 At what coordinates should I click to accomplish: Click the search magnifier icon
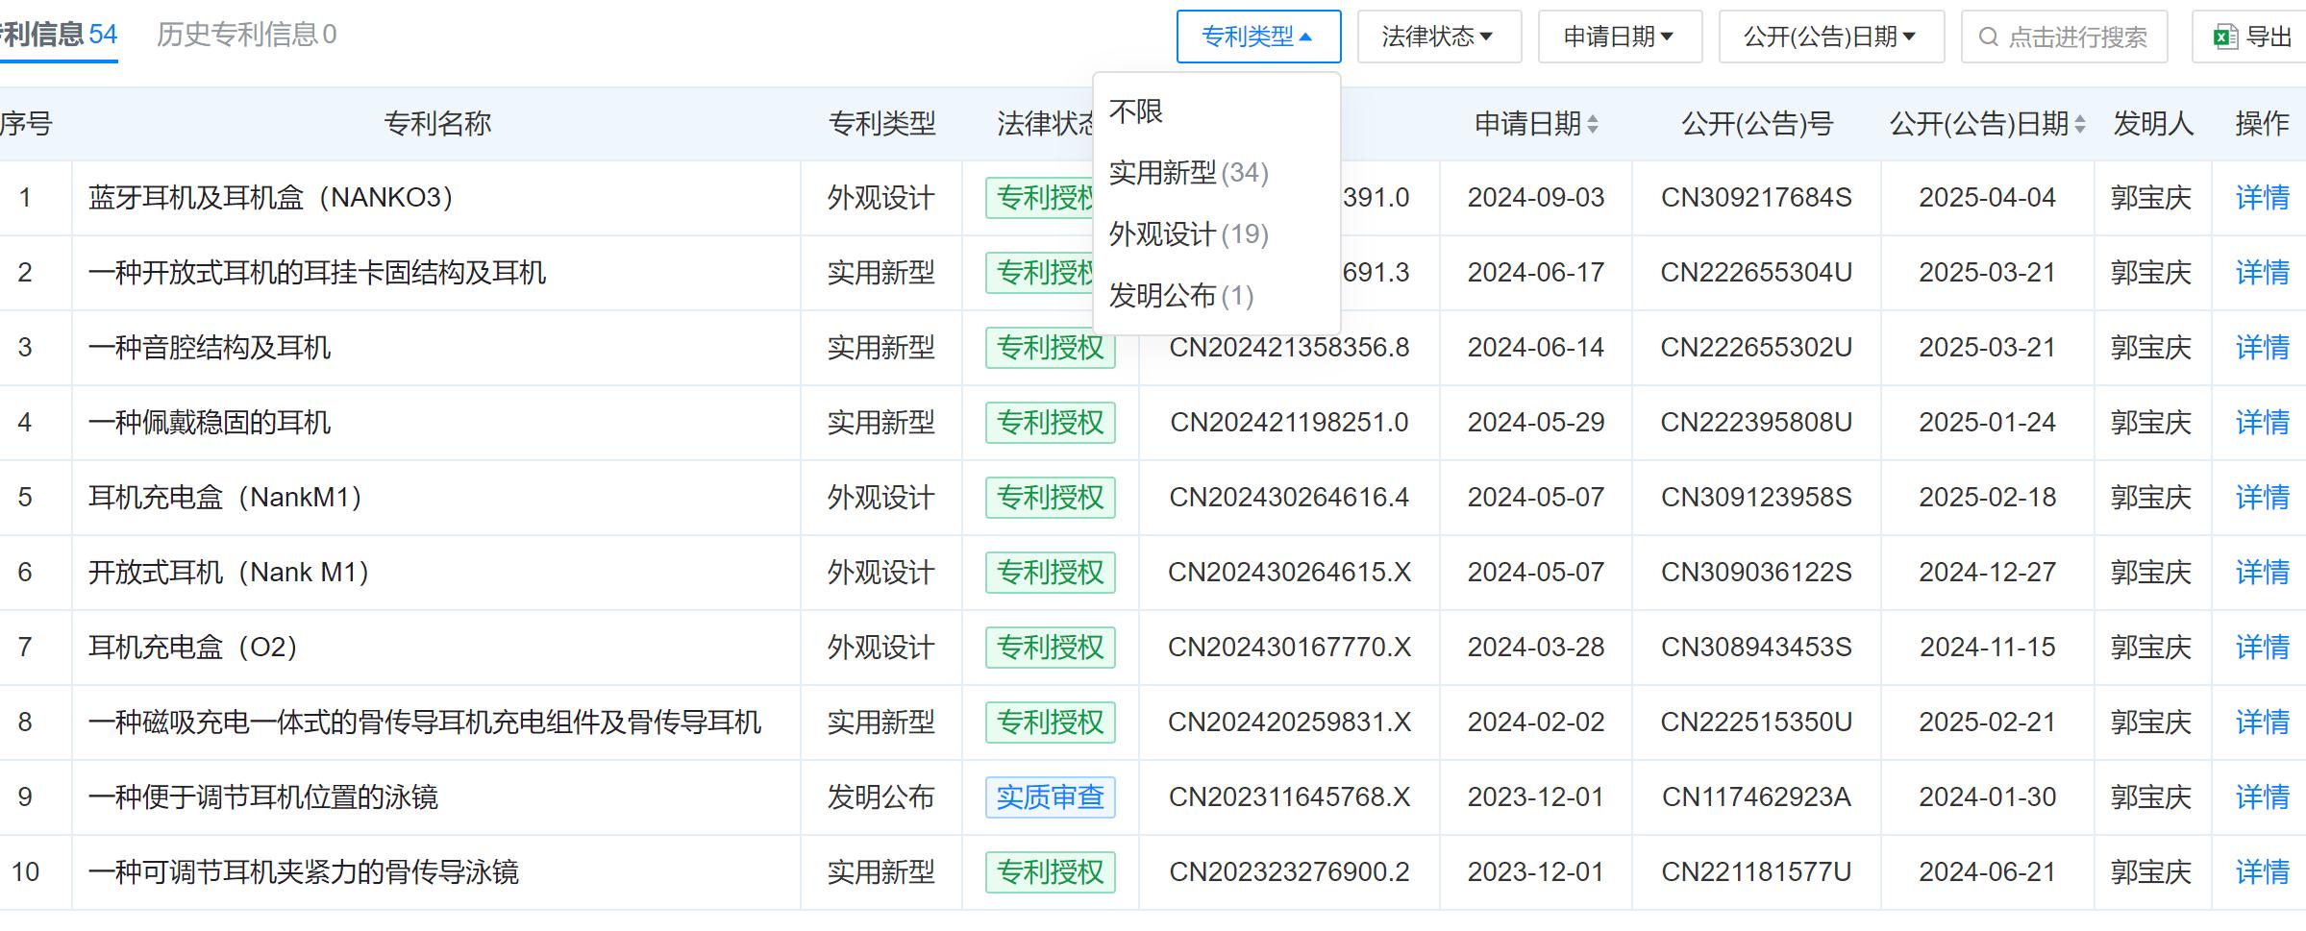pyautogui.click(x=1989, y=37)
